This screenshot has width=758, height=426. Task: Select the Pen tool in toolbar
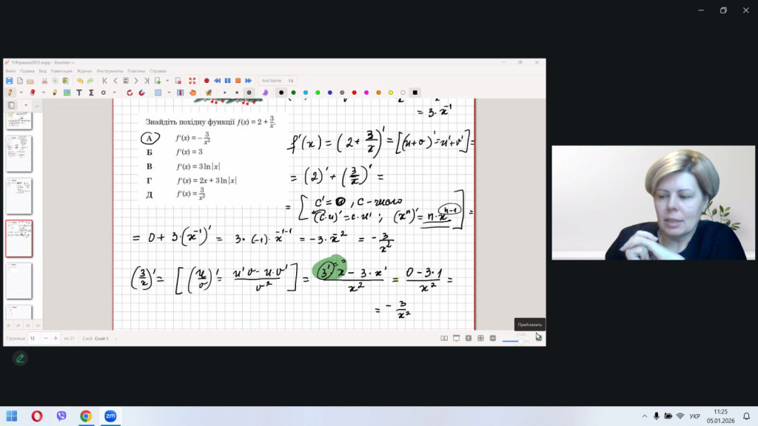tap(10, 92)
